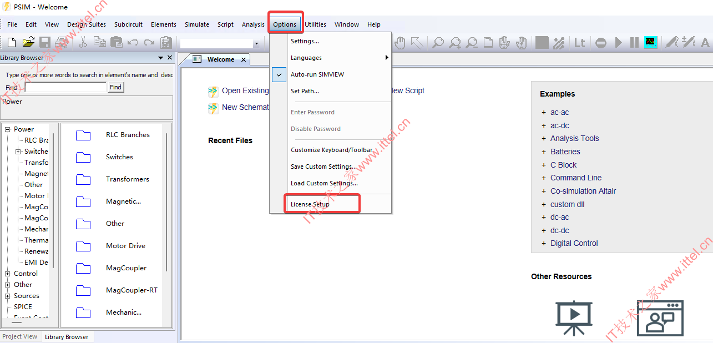Expand the Control tree node

tap(8, 274)
